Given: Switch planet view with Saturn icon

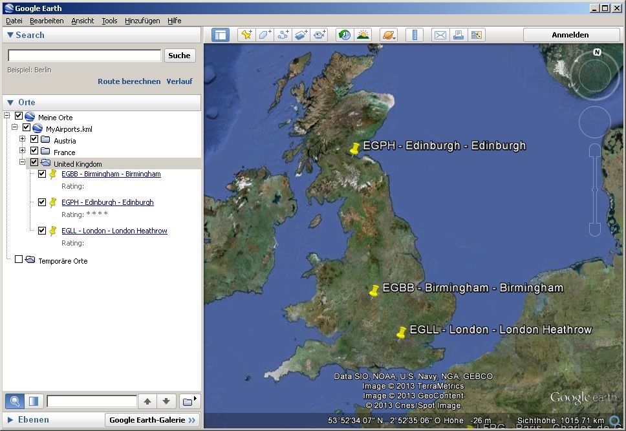Looking at the screenshot, I should [x=388, y=35].
